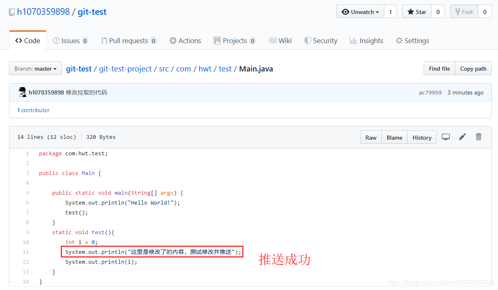Click code line 'public class Main {'
This screenshot has width=498, height=290.
coord(70,173)
